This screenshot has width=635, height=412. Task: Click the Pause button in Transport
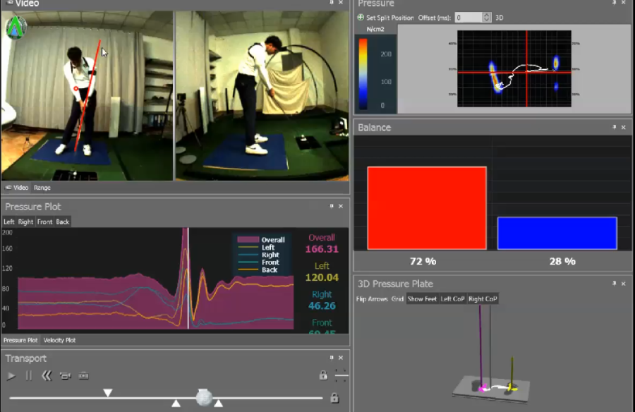(x=29, y=376)
